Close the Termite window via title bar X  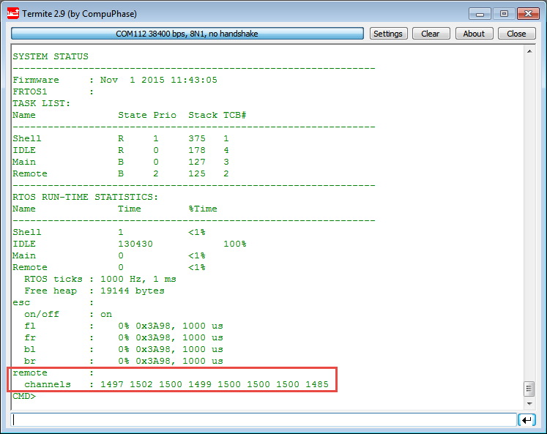pyautogui.click(x=529, y=13)
